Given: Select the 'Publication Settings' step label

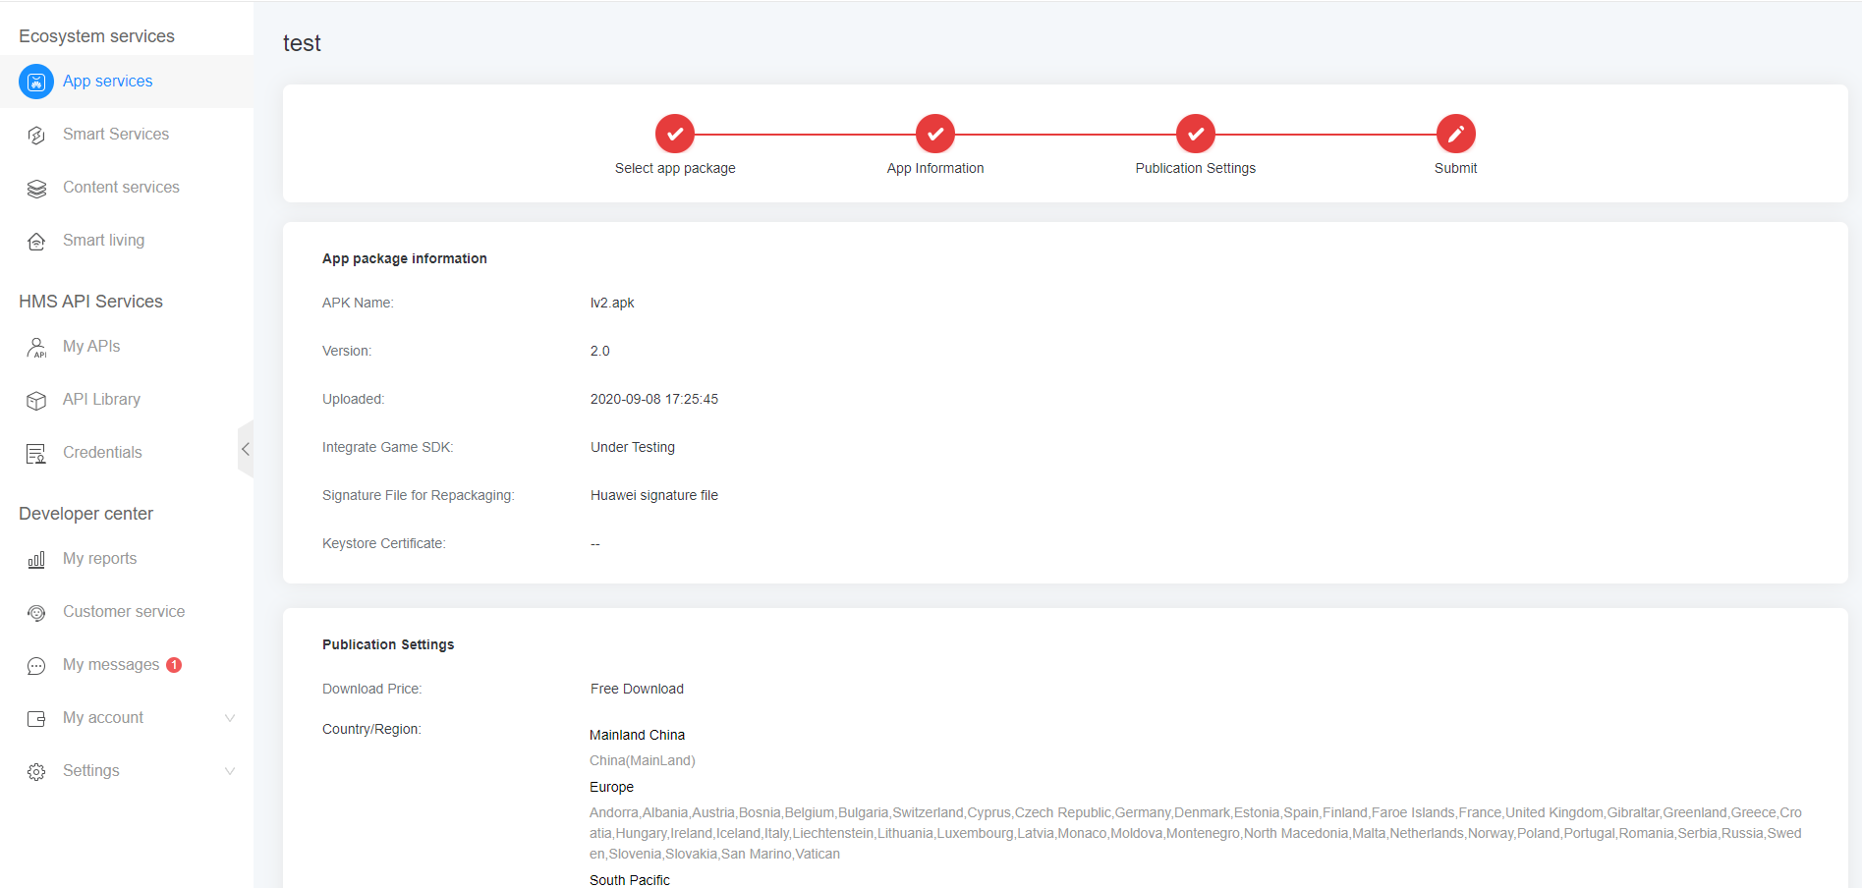Looking at the screenshot, I should click(1195, 168).
